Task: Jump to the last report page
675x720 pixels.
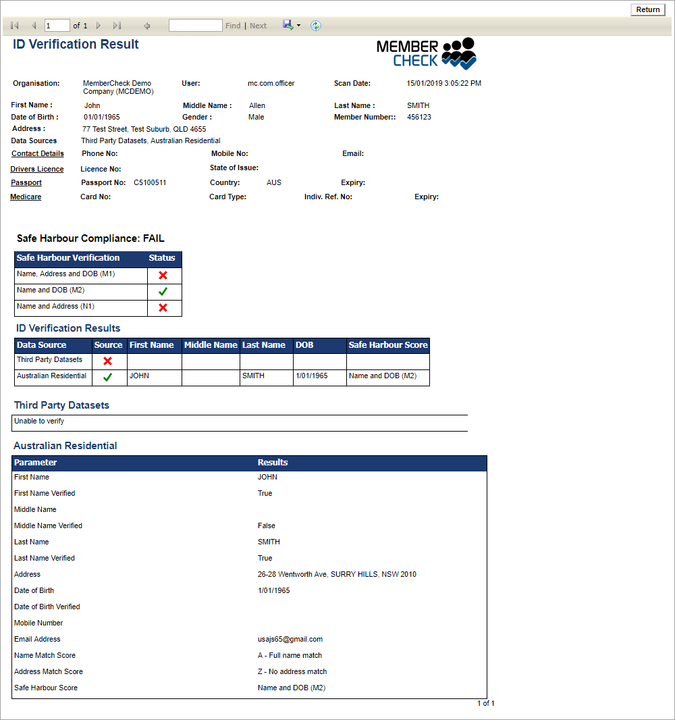Action: click(117, 26)
